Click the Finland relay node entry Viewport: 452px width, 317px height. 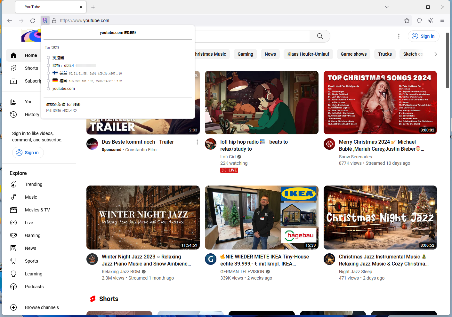tap(87, 73)
